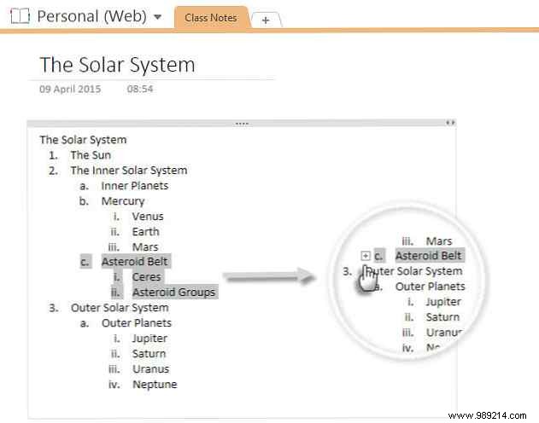Screen dimensions: 539x423
Task: Click The Inner Solar System heading
Action: tap(128, 171)
